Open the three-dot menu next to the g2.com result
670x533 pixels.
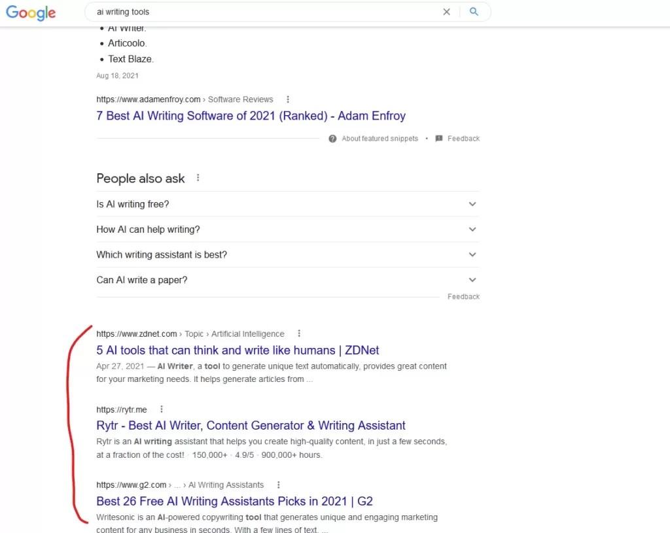279,485
